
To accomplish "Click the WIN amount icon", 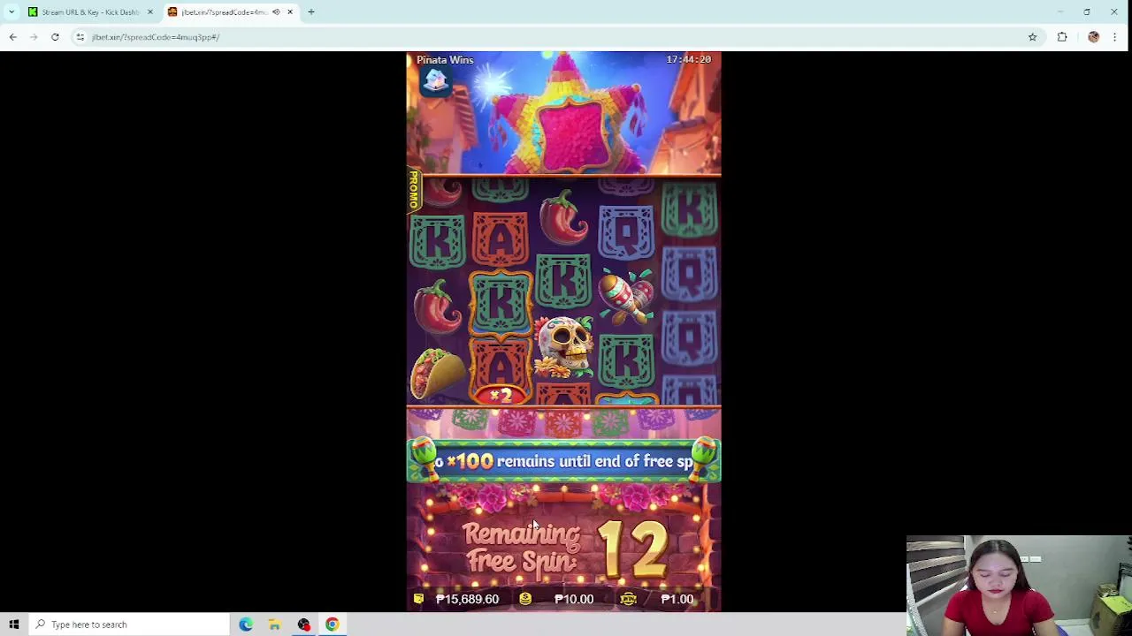I will point(628,599).
